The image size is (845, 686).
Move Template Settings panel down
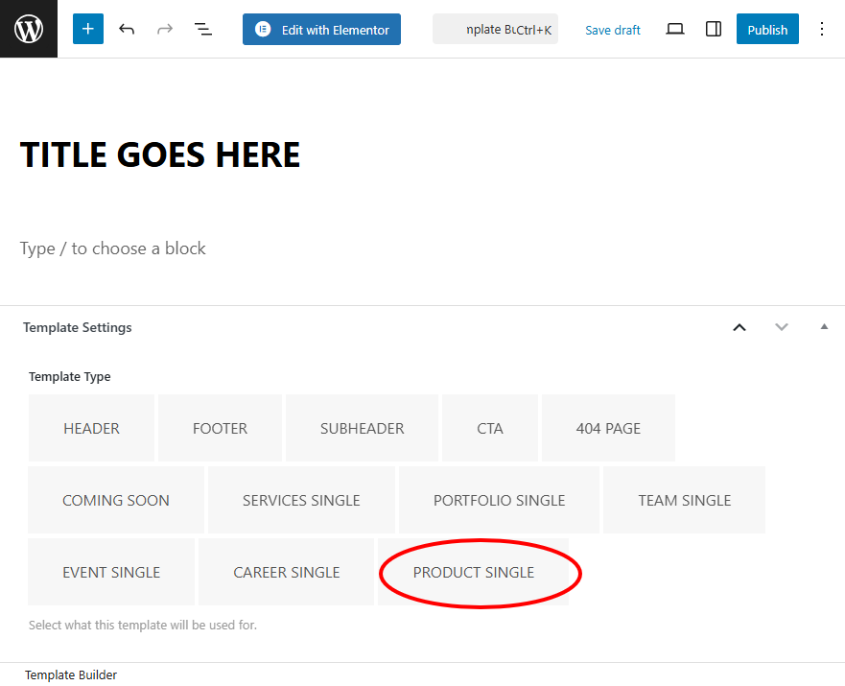(x=782, y=327)
